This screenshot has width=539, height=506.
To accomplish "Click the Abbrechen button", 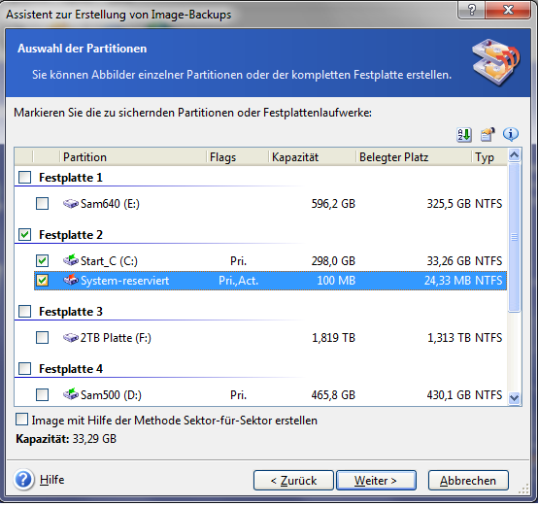I will point(468,480).
